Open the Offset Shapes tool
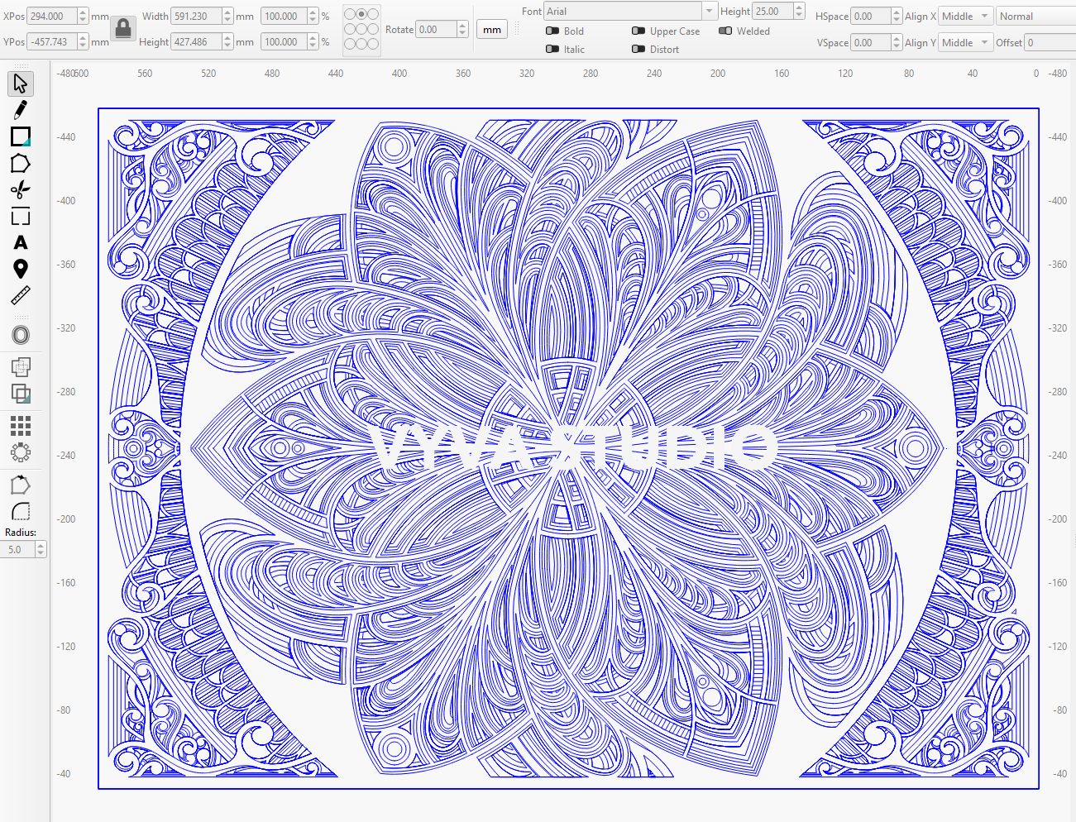This screenshot has width=1076, height=822. (x=21, y=335)
